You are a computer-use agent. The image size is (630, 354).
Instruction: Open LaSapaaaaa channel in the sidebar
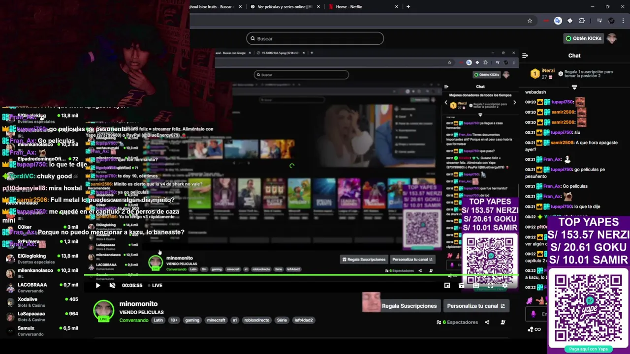[42, 316]
